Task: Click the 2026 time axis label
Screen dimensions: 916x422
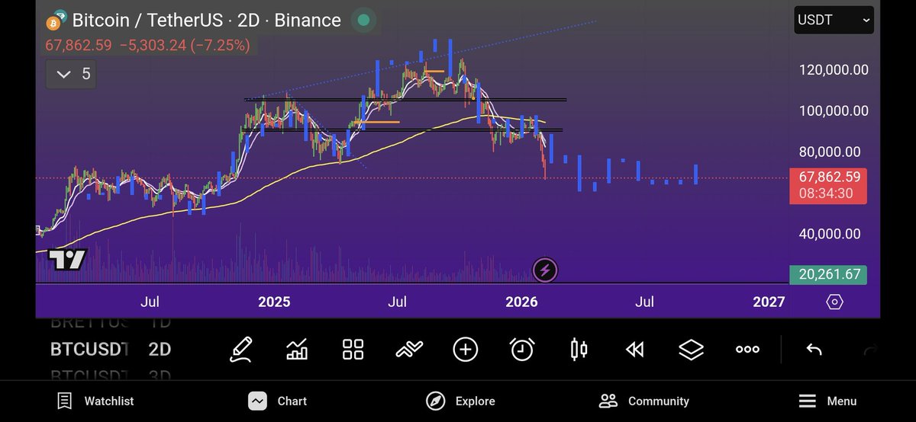Action: coord(521,302)
